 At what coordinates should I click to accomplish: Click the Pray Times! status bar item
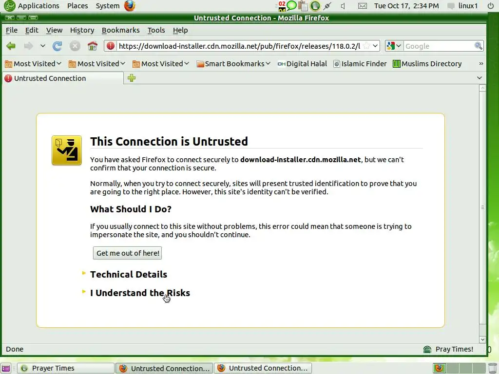tap(448, 349)
